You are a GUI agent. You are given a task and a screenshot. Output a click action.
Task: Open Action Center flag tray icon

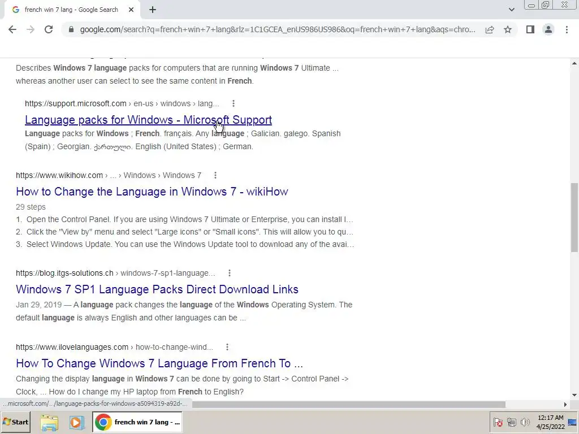tap(498, 423)
